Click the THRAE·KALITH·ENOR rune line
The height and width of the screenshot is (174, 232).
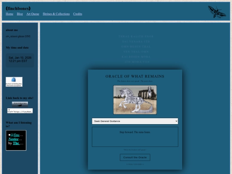tap(136, 37)
